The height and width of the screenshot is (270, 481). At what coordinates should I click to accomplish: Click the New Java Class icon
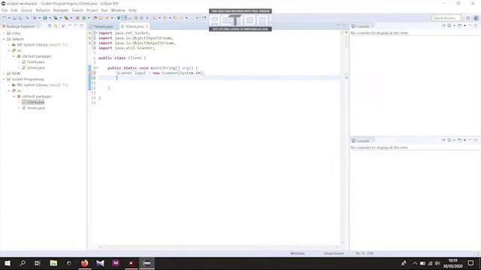point(83,18)
